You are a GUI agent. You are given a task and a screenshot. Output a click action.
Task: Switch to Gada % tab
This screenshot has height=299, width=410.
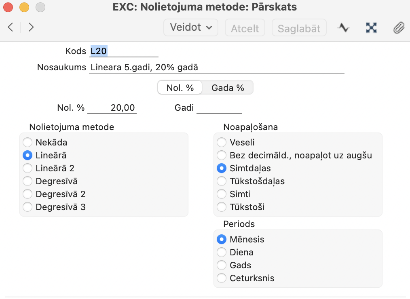coord(228,88)
